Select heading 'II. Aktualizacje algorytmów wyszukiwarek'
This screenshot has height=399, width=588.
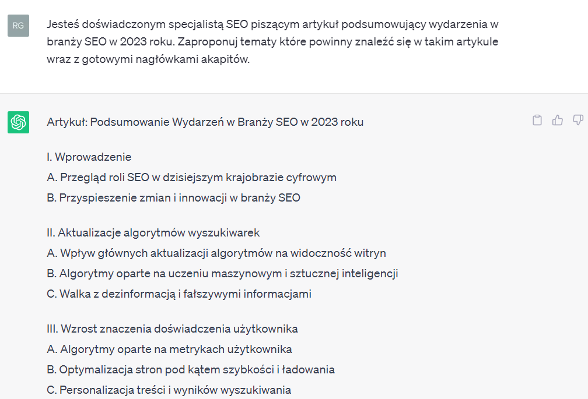click(153, 232)
